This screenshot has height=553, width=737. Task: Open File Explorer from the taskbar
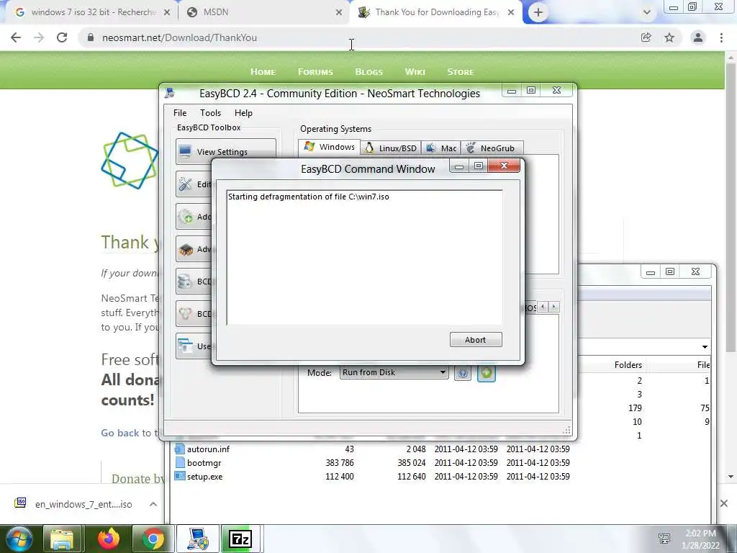coord(62,539)
